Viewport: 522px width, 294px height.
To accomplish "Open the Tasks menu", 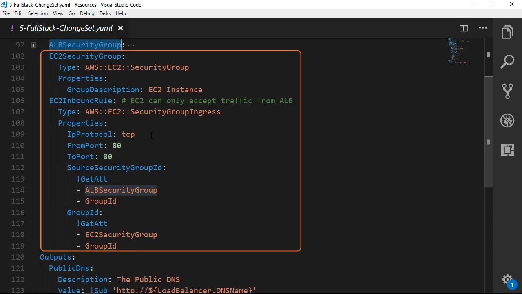I will [105, 13].
